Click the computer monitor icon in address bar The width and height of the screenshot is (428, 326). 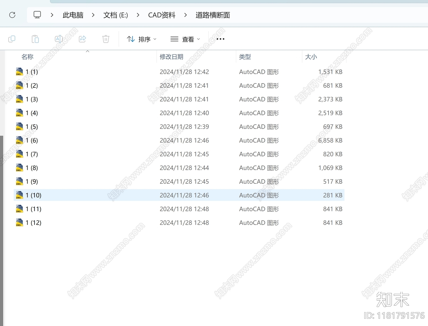[x=37, y=15]
